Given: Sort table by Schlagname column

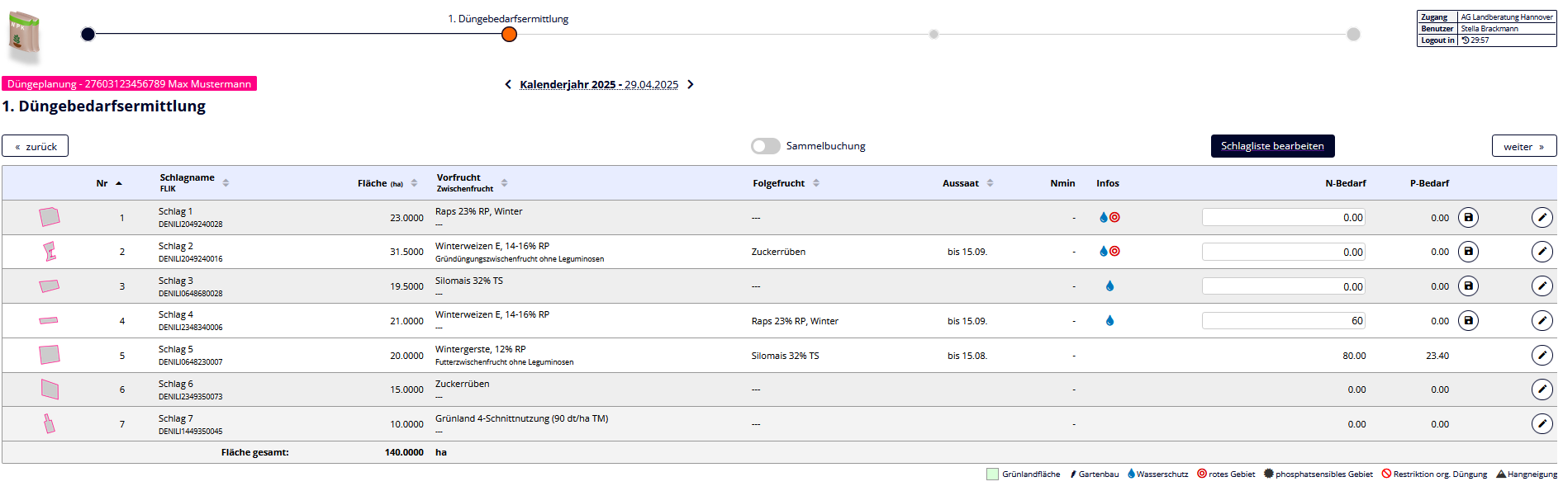Looking at the screenshot, I should click(226, 183).
